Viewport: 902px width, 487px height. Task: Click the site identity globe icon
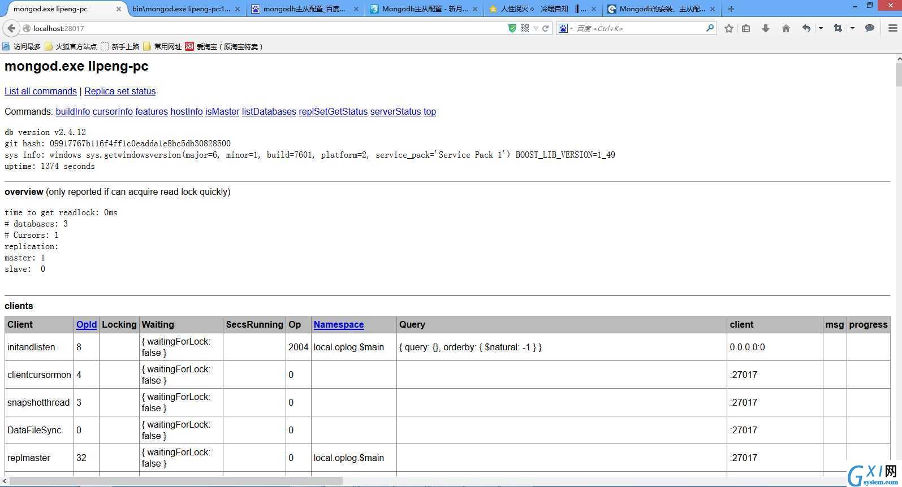pyautogui.click(x=27, y=28)
